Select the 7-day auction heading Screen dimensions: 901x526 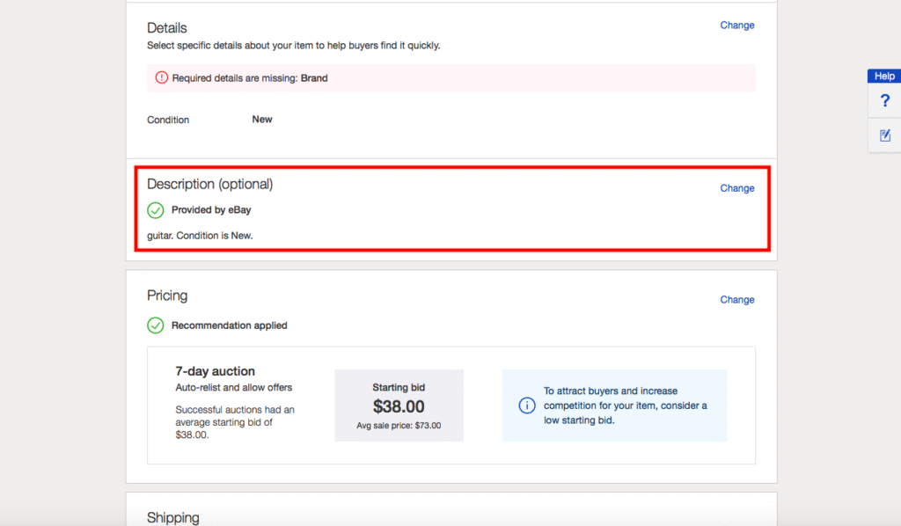pos(216,371)
